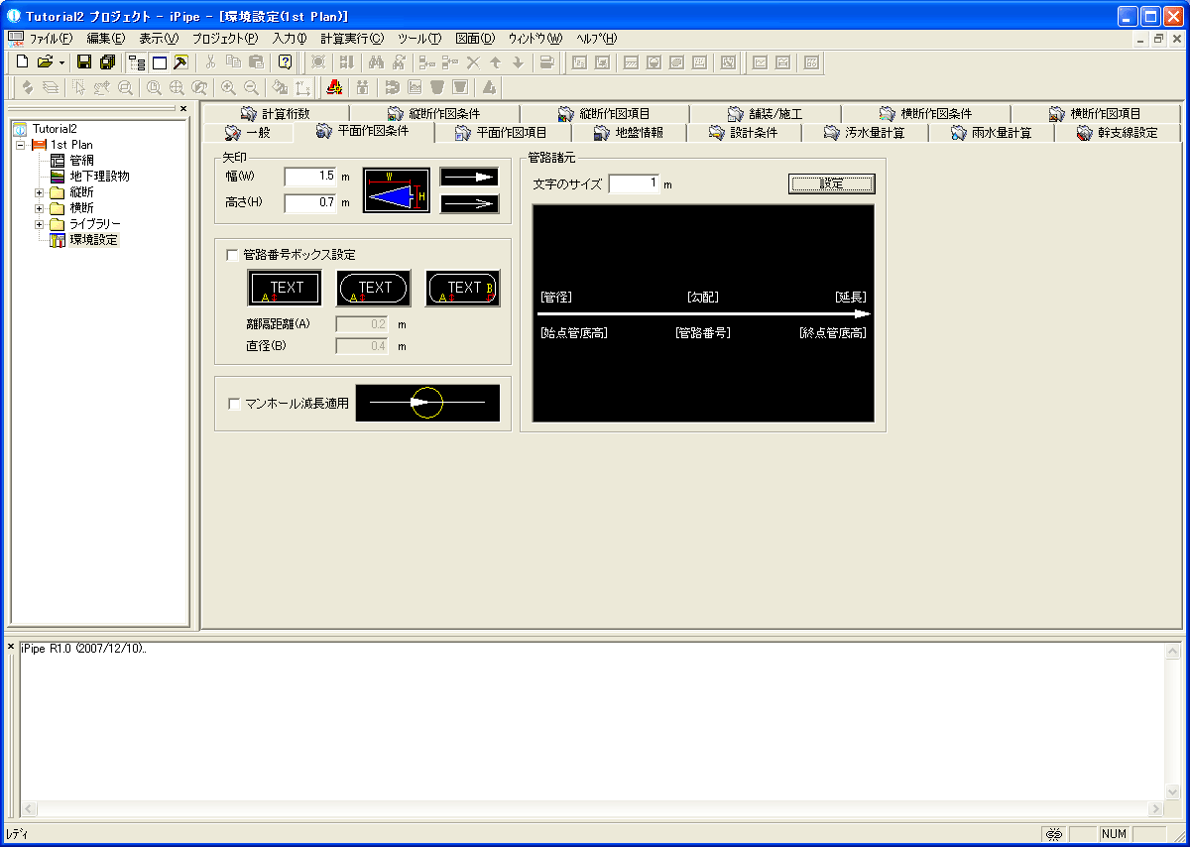The image size is (1190, 847).
Task: Click the 高さ(H) input field
Action: (311, 203)
